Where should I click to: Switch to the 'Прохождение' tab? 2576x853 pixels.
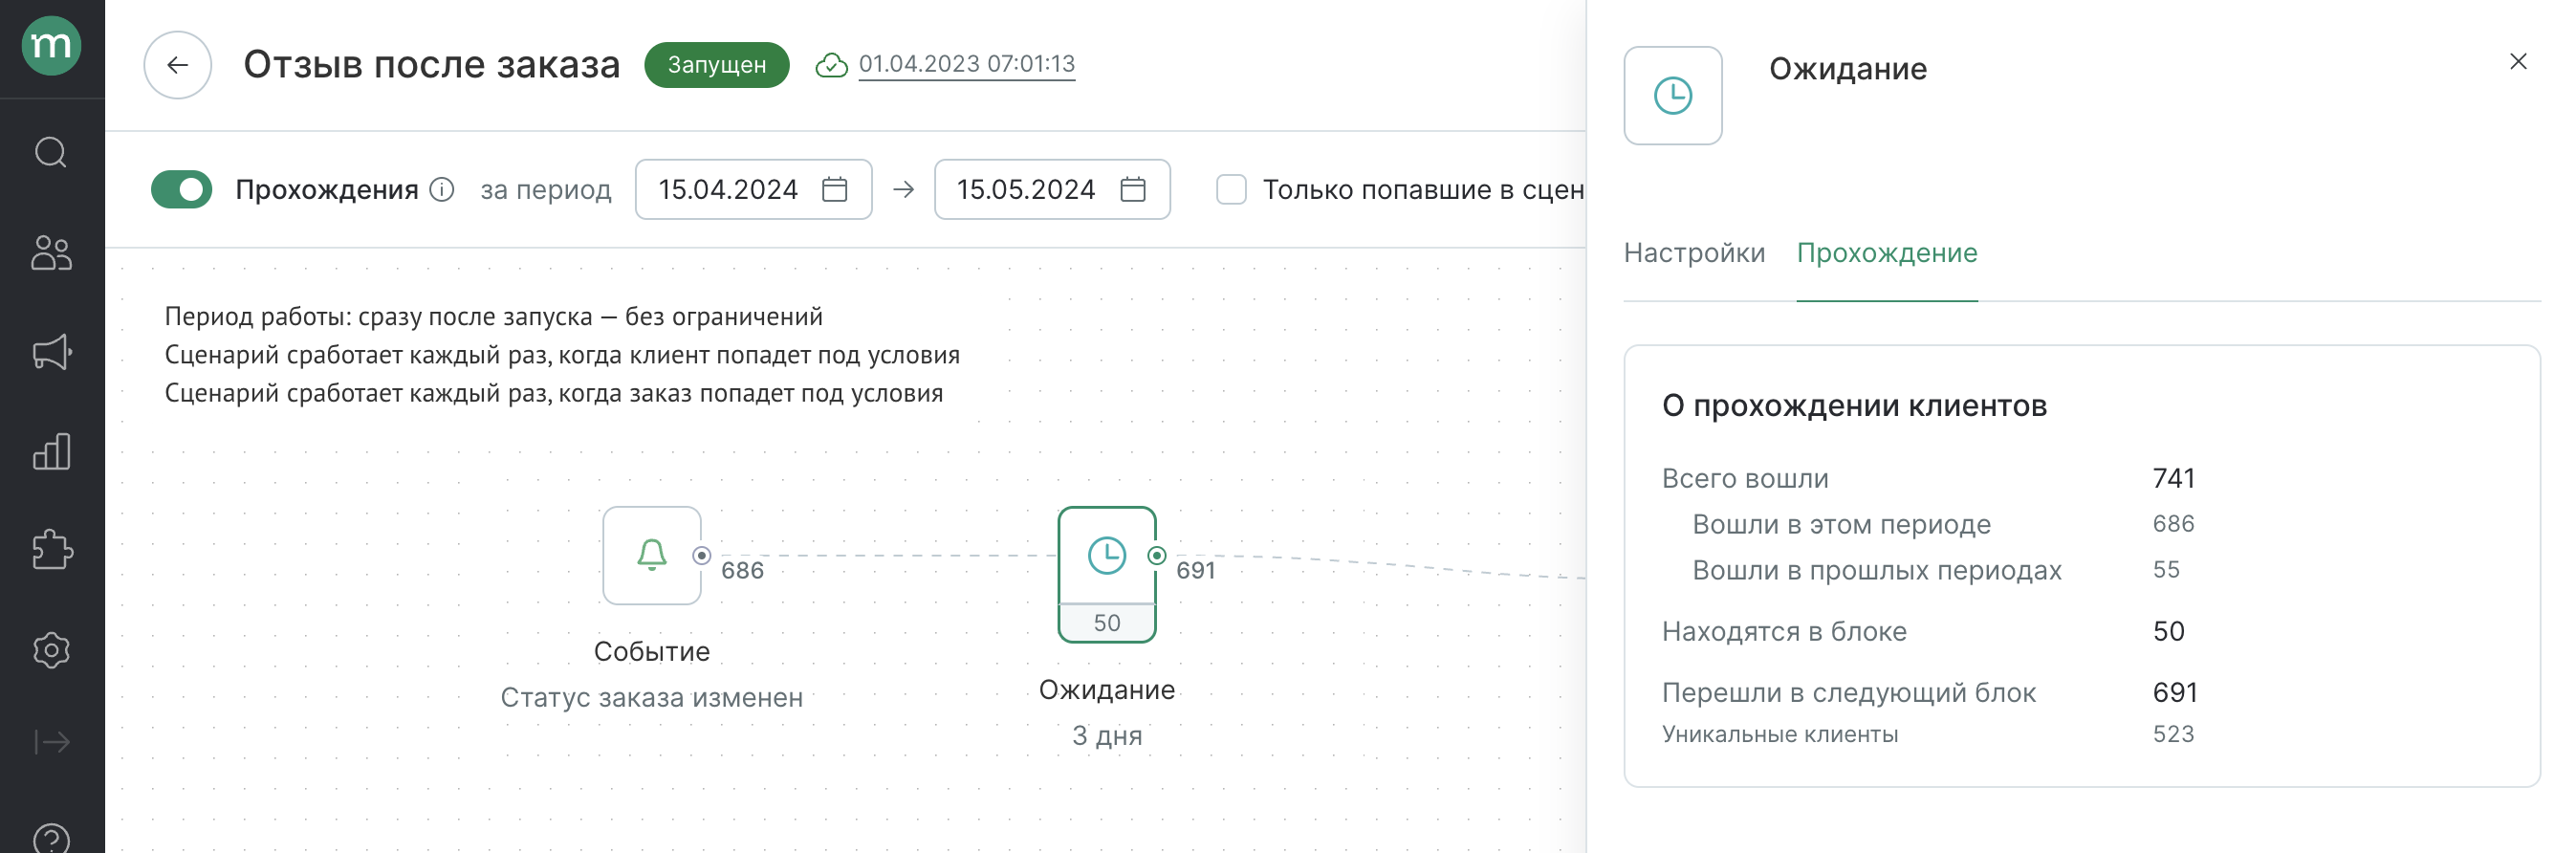(1886, 252)
